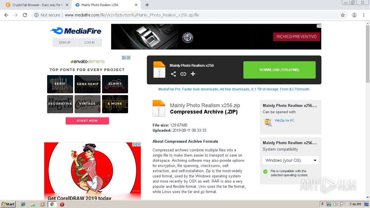Show hidden tray icons arrow
Viewport: 370px width, 208px height.
coord(322,204)
